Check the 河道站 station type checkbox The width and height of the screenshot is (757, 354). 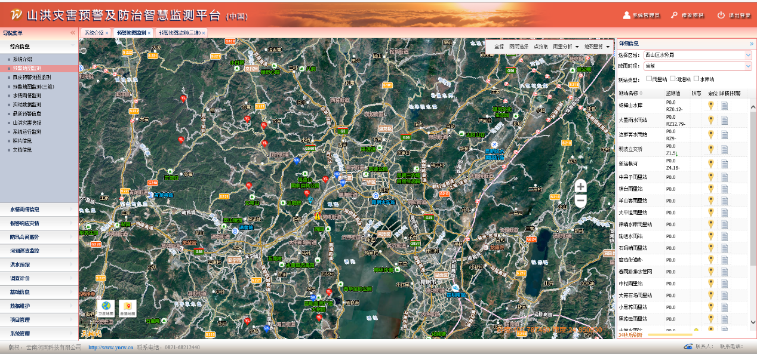672,79
